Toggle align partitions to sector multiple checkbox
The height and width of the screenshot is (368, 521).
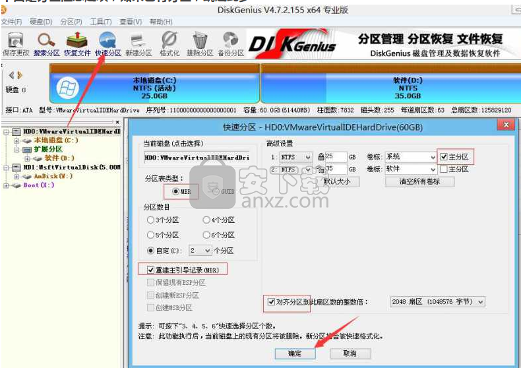272,301
